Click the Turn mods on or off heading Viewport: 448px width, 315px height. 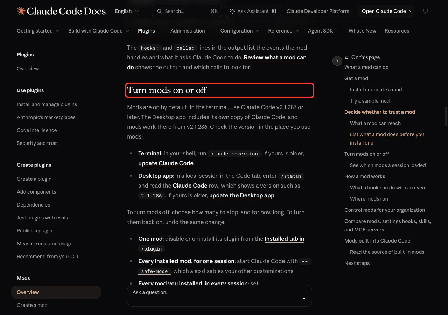pos(167,90)
